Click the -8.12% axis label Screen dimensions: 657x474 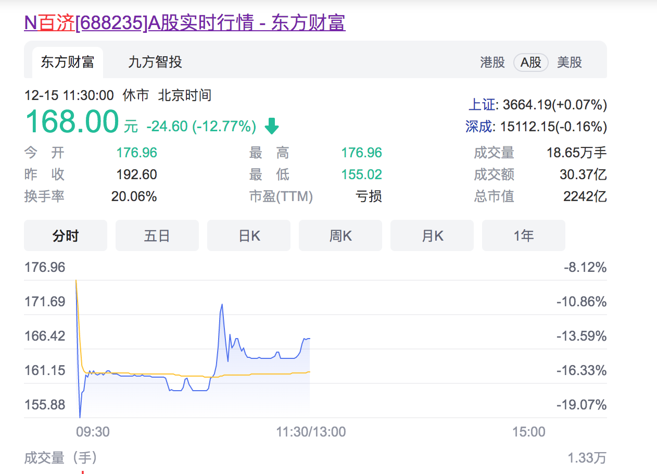(x=585, y=268)
